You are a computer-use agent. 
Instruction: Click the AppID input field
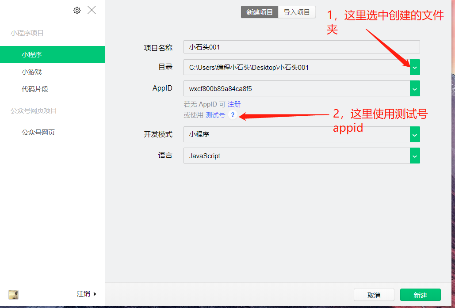click(297, 88)
